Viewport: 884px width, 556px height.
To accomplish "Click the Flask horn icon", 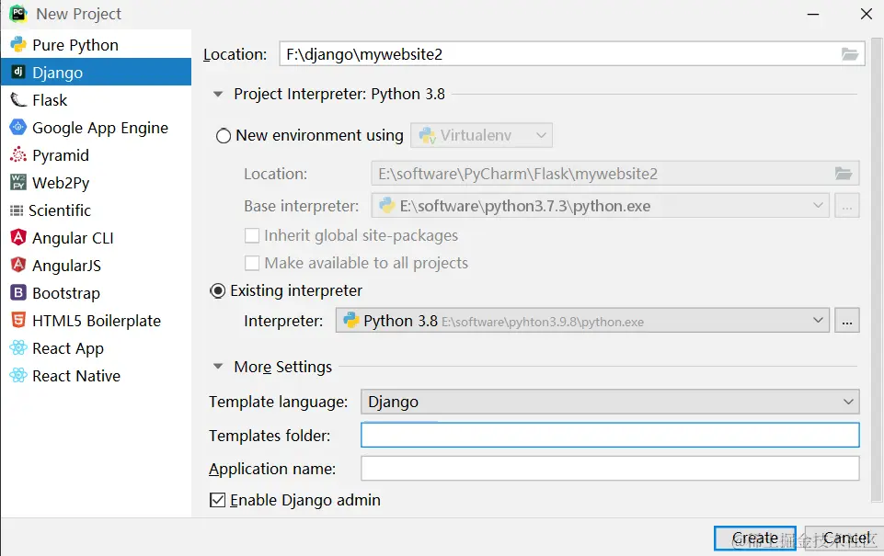I will (18, 99).
